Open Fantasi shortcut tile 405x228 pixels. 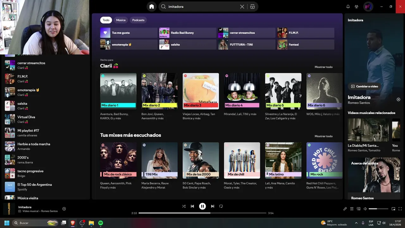coord(306,45)
